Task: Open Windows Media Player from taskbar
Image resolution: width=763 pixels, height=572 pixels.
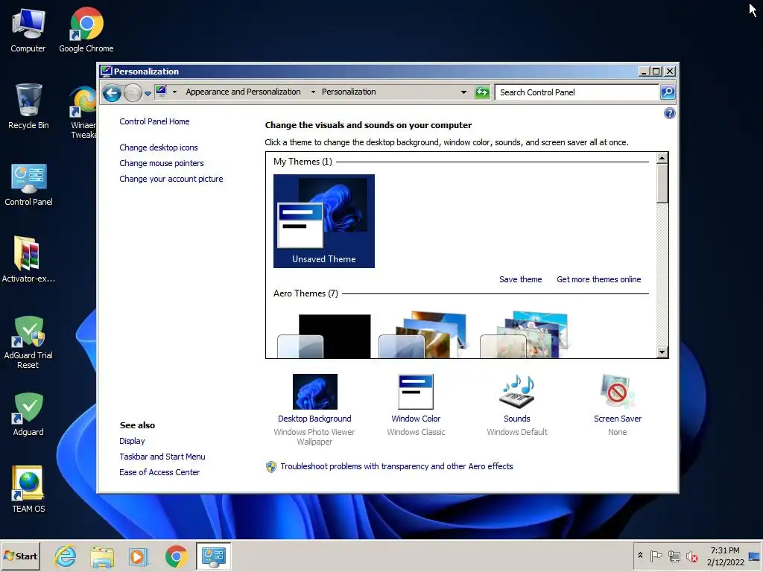Action: [139, 556]
